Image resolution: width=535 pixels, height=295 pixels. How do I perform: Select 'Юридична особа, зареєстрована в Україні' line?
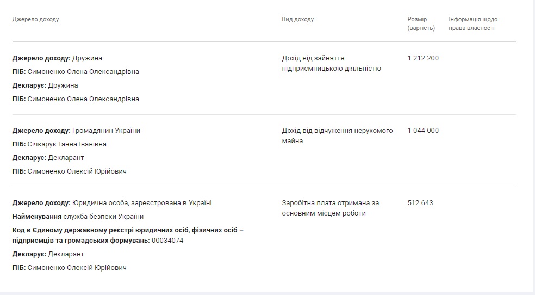point(112,203)
